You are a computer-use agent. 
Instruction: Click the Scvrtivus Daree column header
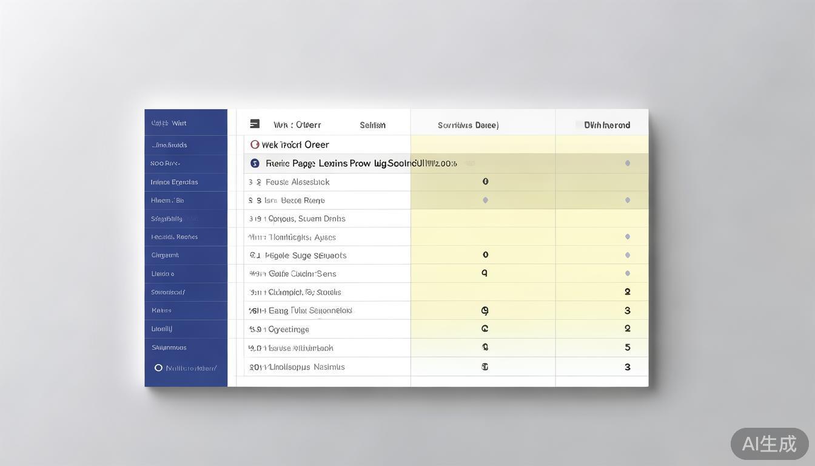pos(468,125)
